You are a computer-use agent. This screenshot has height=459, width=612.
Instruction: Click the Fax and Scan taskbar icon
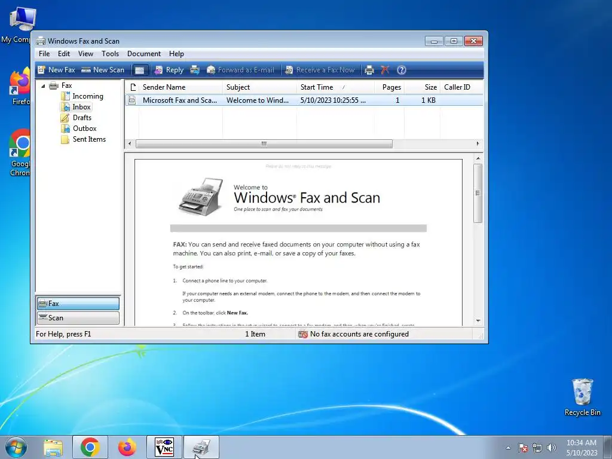click(201, 448)
